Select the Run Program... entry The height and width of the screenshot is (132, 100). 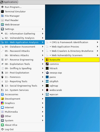pos(22,7)
